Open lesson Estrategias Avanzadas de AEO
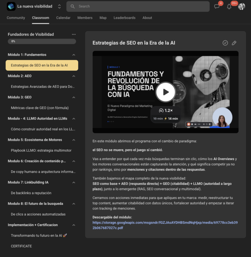Image resolution: width=251 pixels, height=257 pixels. [42, 86]
